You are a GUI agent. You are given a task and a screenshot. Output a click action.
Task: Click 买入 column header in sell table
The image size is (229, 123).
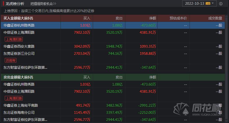(87, 77)
